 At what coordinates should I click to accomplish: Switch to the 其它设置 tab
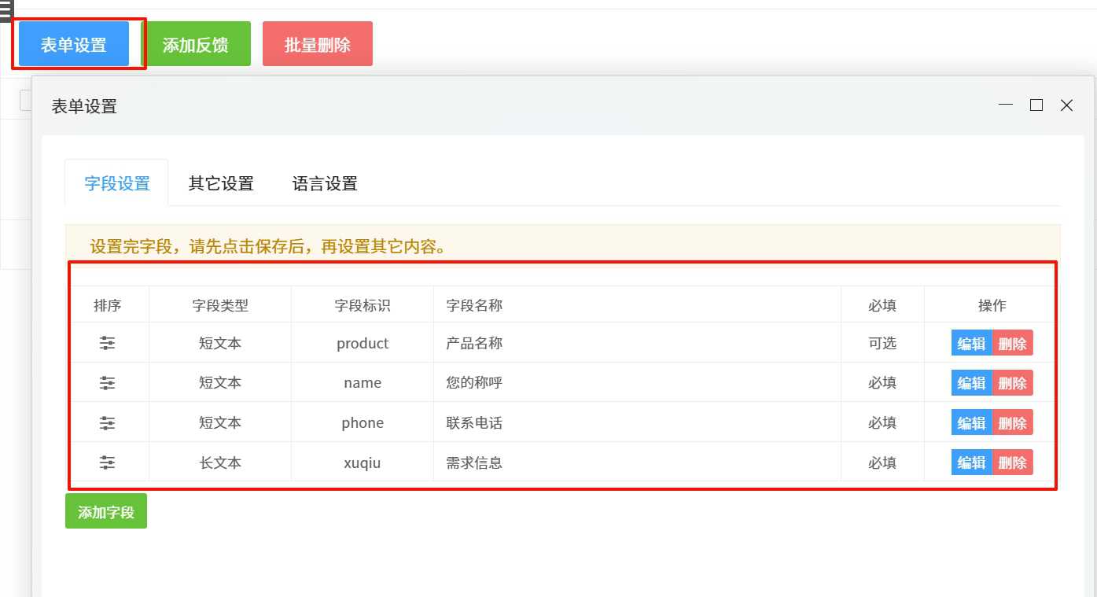click(221, 183)
